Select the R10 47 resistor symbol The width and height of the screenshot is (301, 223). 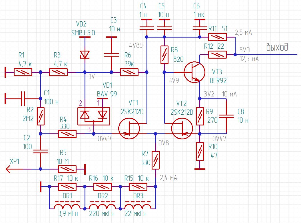(x=200, y=151)
